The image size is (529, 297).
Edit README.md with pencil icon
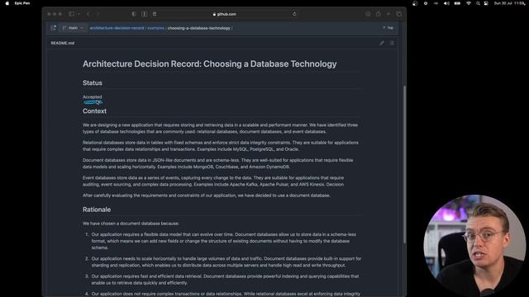click(382, 43)
